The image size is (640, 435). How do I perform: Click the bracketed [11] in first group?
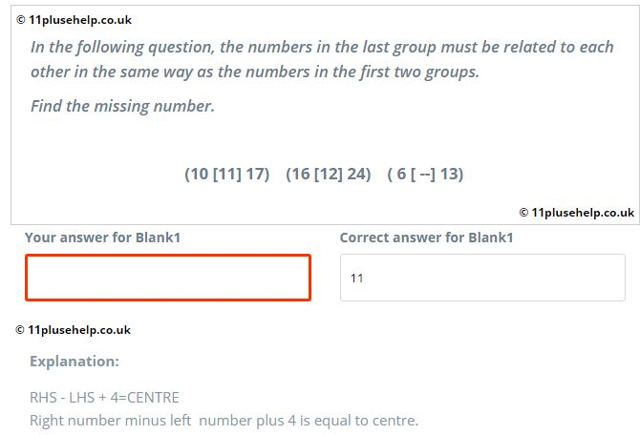pos(227,174)
